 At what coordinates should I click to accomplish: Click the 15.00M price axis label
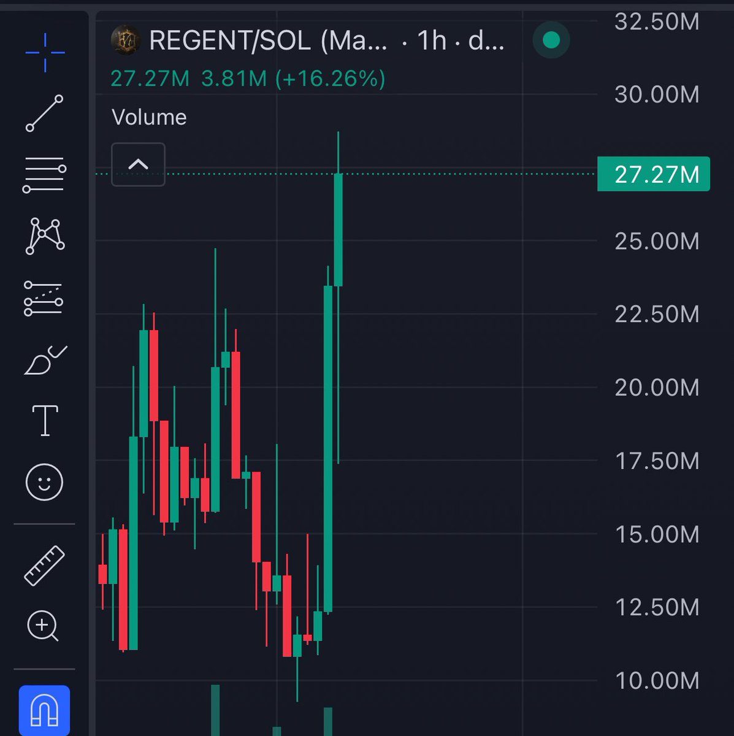tap(657, 534)
